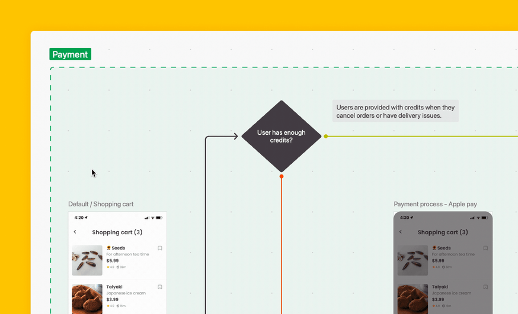Click the 32m delivery-time clock icon on Seeds in Default frame
Screen dimensions: 518x314
(118, 267)
